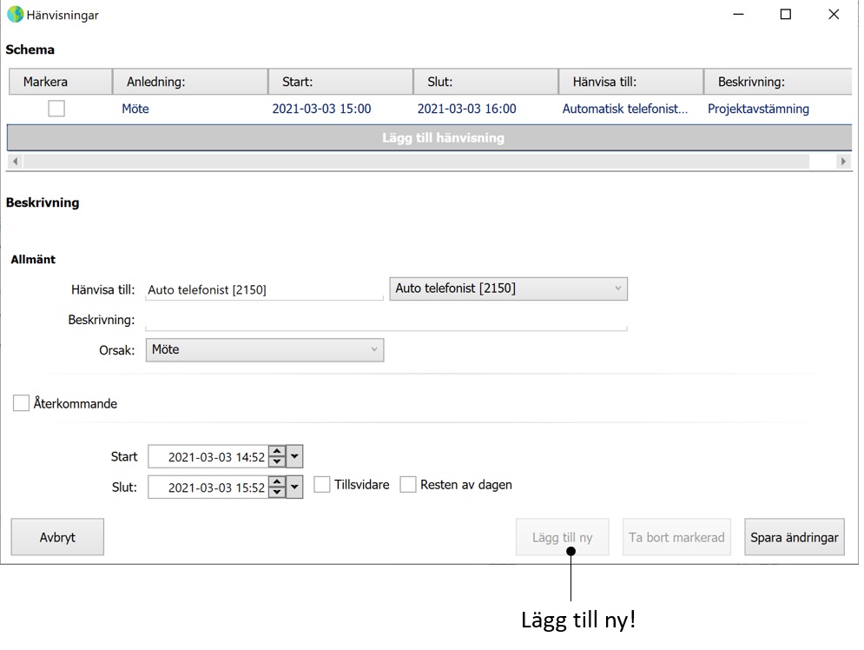Click the Spara ändringar button

pyautogui.click(x=794, y=537)
